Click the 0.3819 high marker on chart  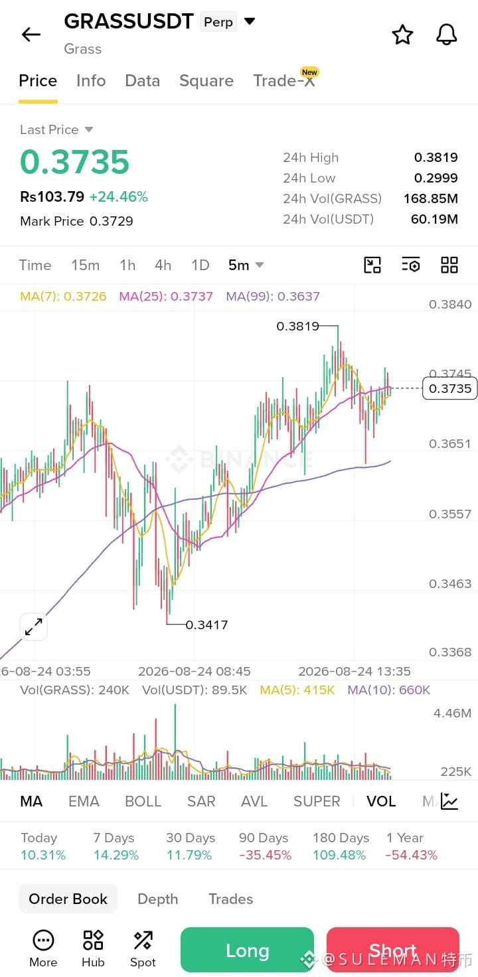297,326
